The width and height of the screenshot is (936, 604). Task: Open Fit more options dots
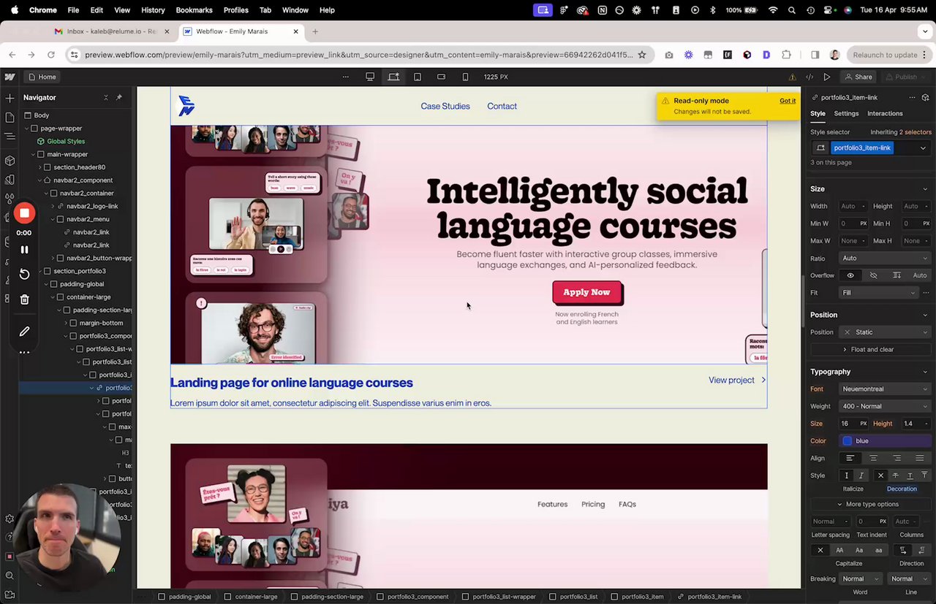pyautogui.click(x=926, y=293)
